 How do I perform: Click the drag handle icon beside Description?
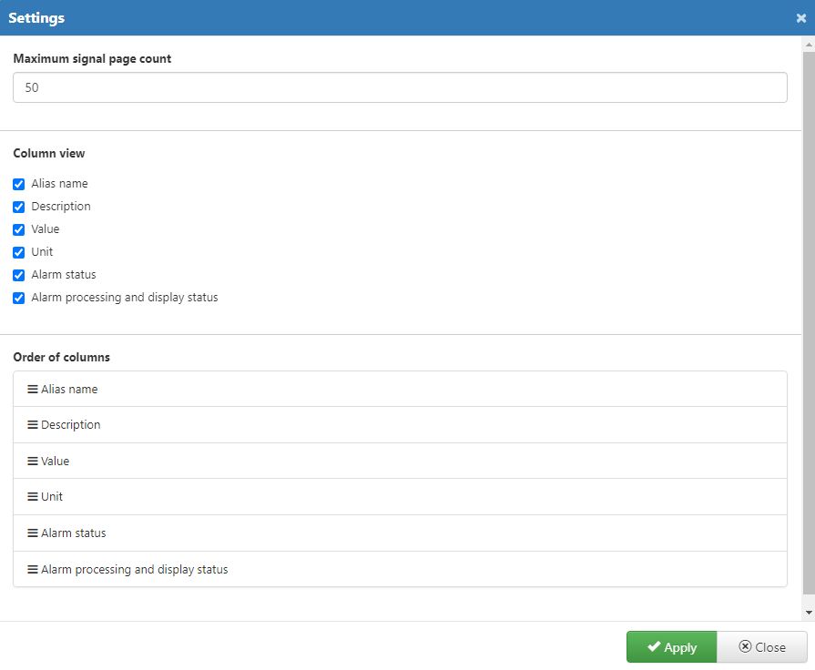point(32,425)
